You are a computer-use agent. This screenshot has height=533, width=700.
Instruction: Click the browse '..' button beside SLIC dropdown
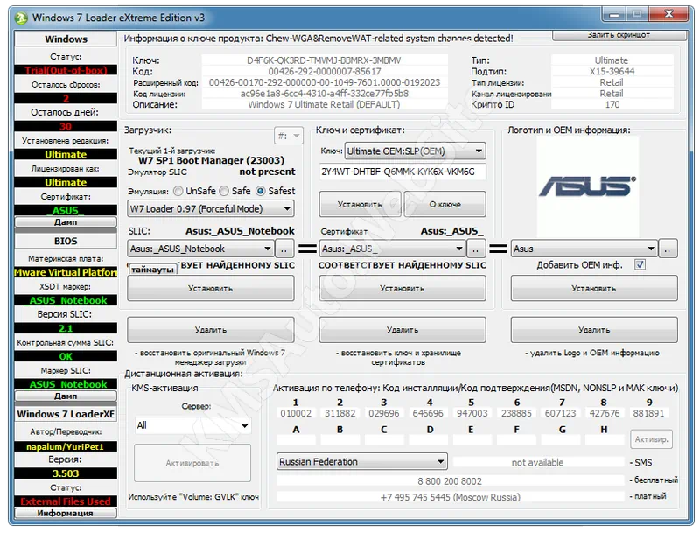283,249
